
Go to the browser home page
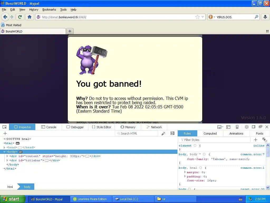(30, 17)
